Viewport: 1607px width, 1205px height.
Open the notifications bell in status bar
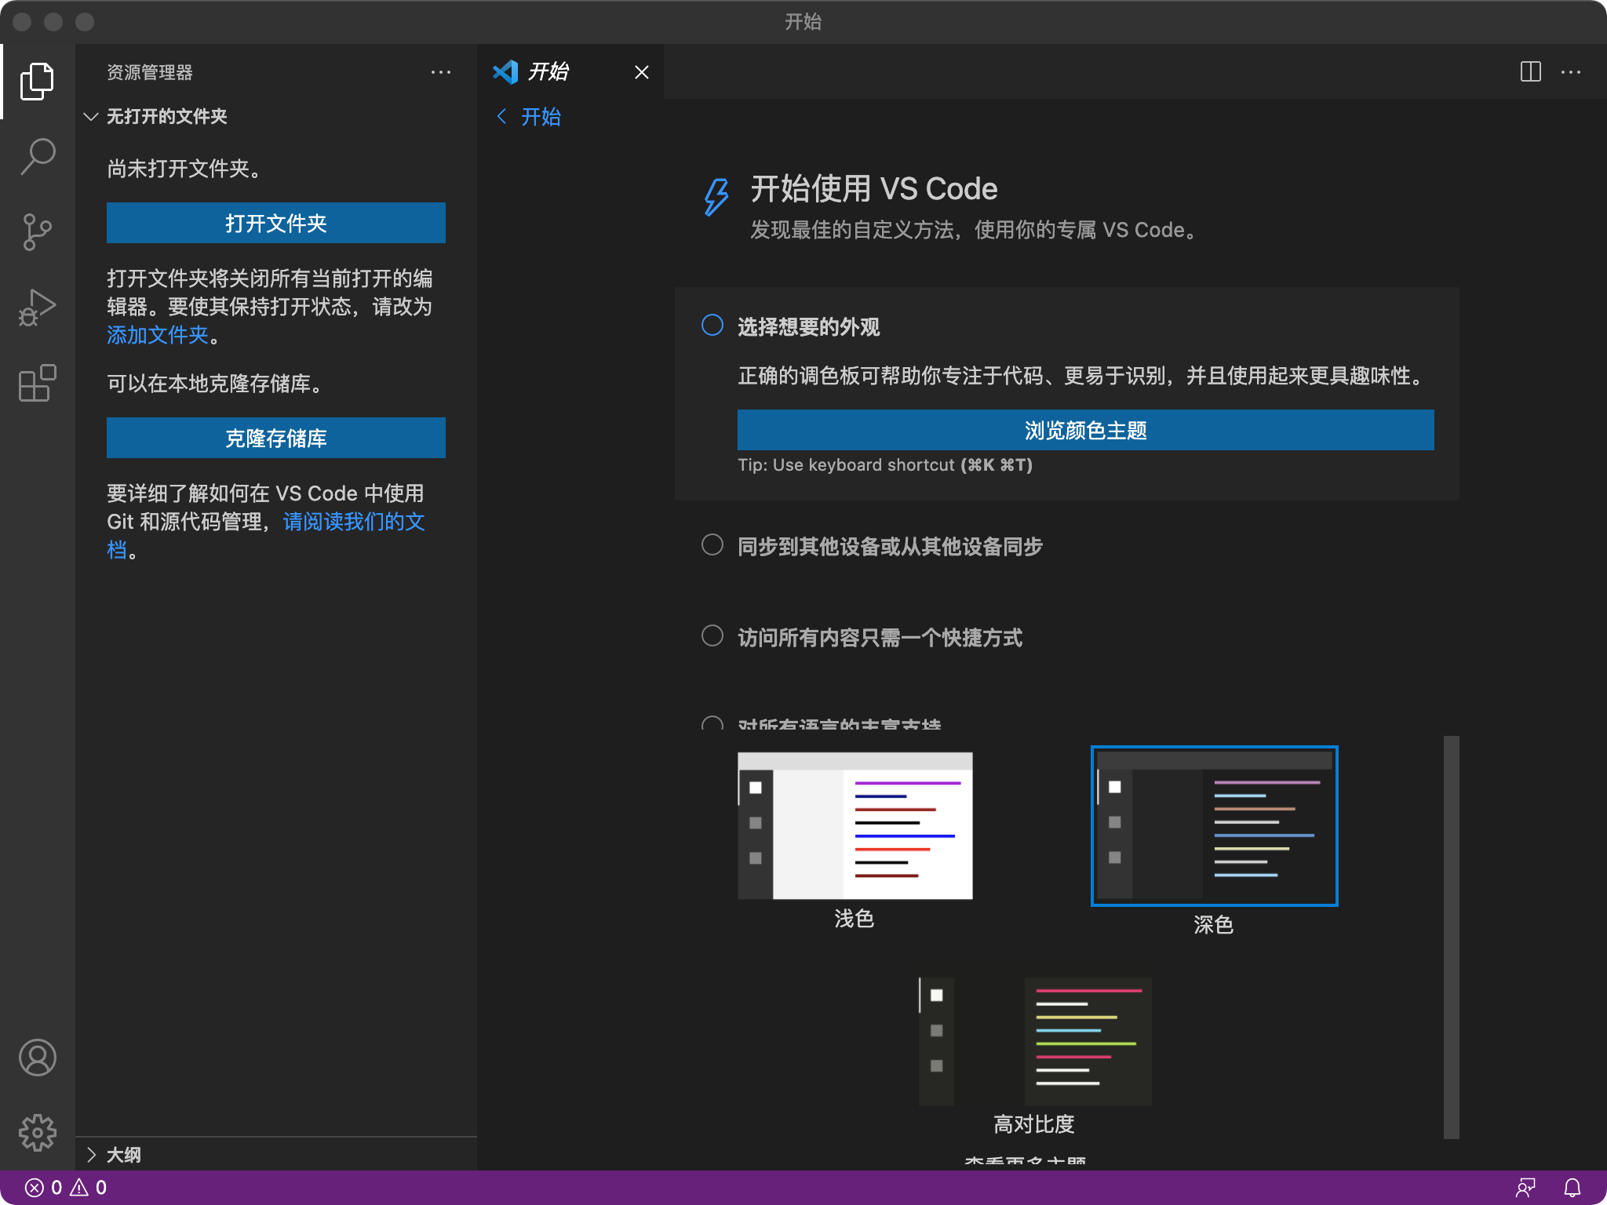pyautogui.click(x=1572, y=1188)
